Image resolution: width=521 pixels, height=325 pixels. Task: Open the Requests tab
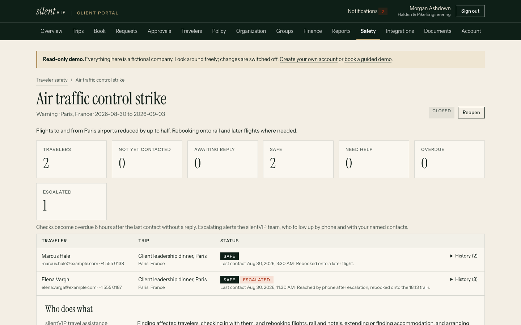pyautogui.click(x=127, y=31)
